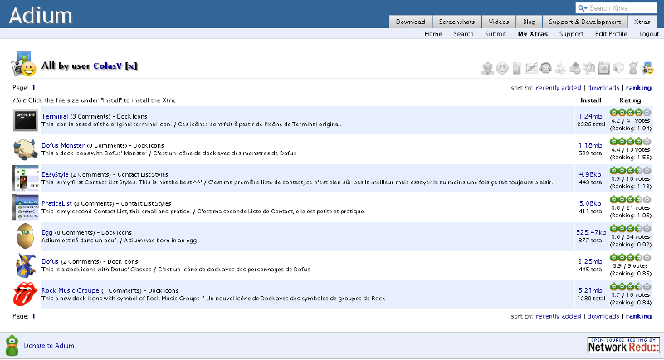Click the smiley face category icon
This screenshot has height=360, width=664.
click(x=501, y=68)
